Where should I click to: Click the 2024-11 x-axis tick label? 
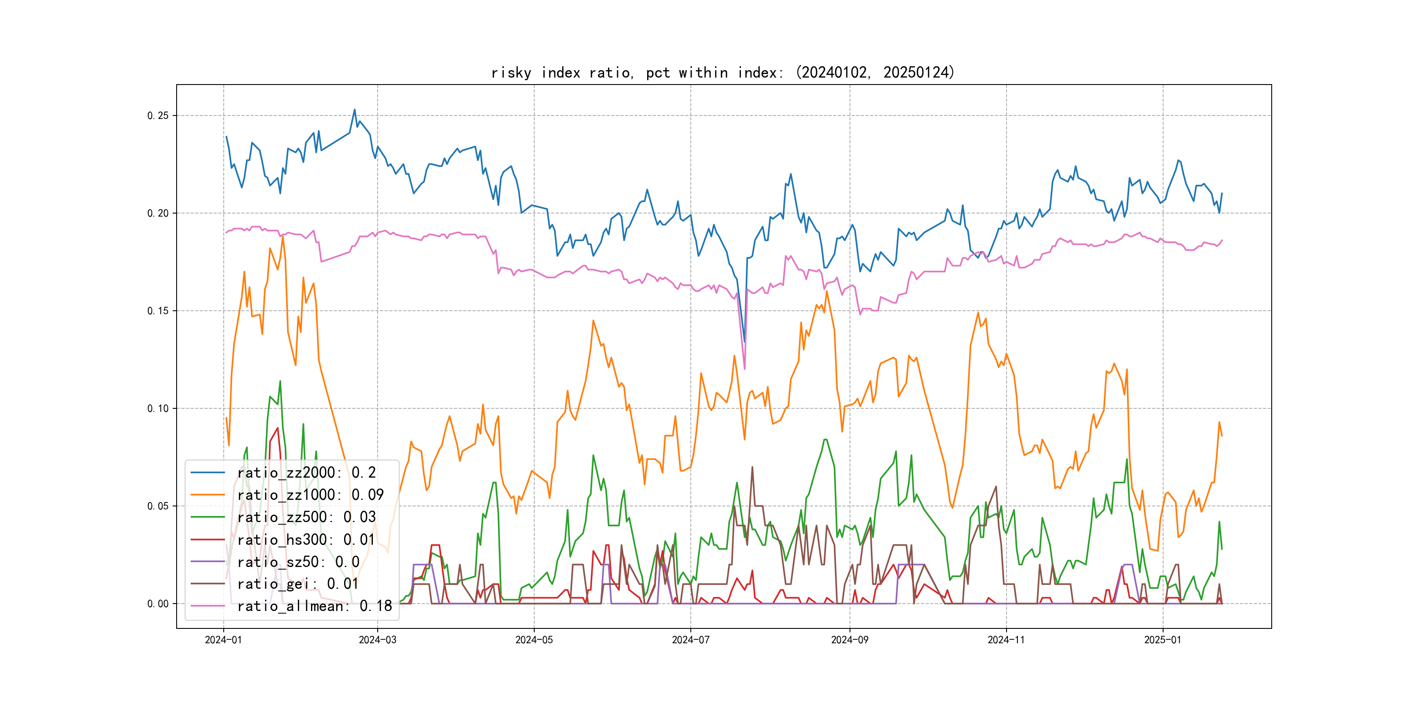(1006, 640)
